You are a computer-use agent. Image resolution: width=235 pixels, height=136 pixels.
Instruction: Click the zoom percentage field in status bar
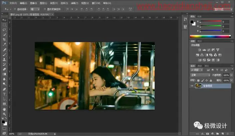pos(12,134)
